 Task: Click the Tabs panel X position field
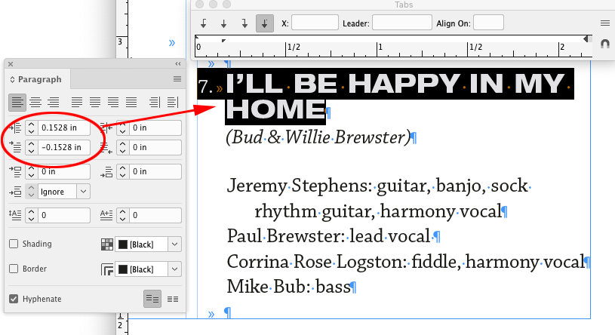click(x=315, y=23)
